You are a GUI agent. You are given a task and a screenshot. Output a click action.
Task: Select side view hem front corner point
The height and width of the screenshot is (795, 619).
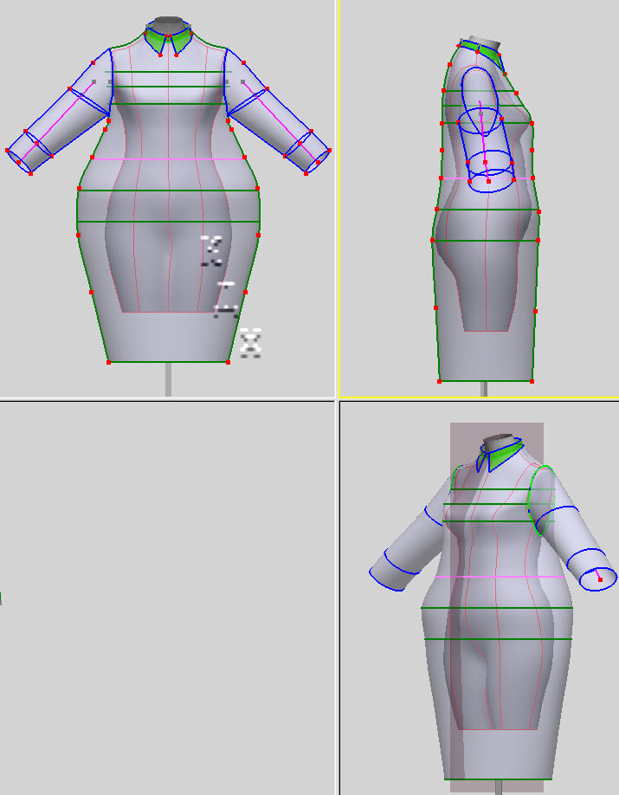pos(532,381)
